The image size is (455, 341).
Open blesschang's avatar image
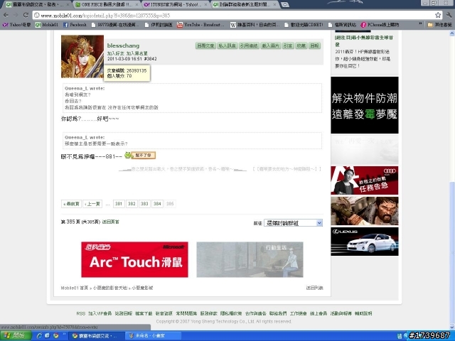click(82, 57)
